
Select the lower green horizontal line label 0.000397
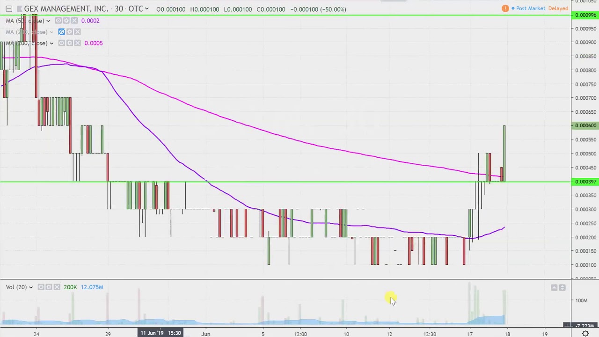(585, 182)
